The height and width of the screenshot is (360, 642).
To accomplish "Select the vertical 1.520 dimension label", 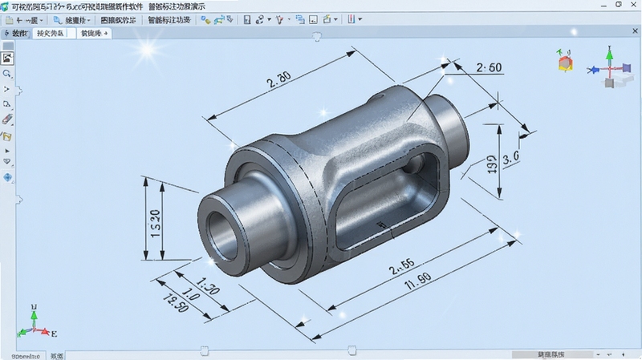I will [x=155, y=224].
